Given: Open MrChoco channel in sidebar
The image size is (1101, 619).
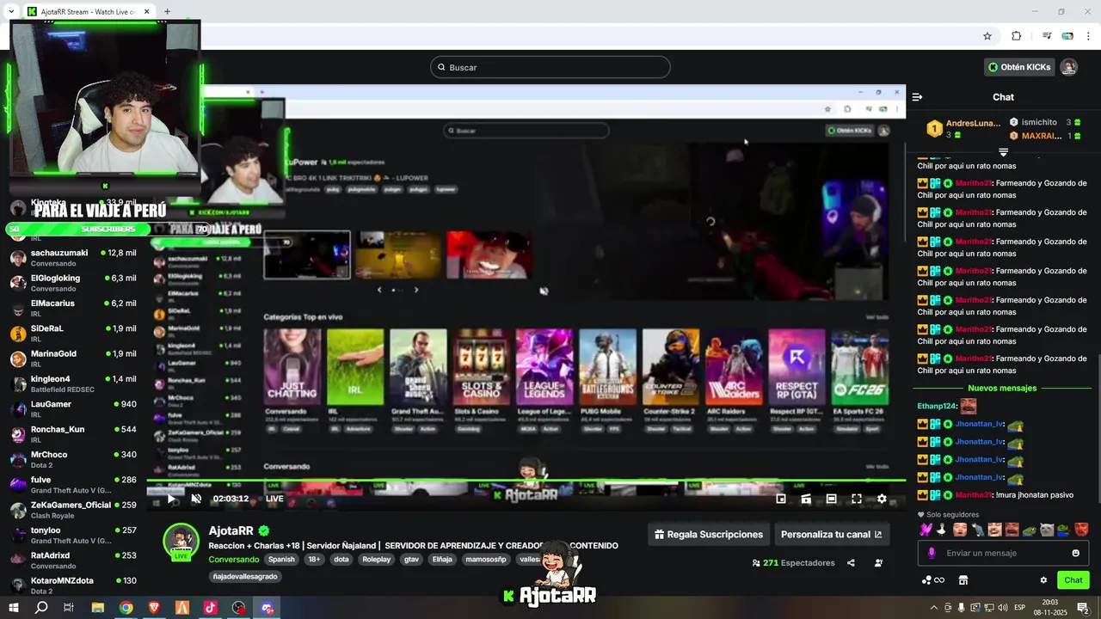Looking at the screenshot, I should point(73,459).
